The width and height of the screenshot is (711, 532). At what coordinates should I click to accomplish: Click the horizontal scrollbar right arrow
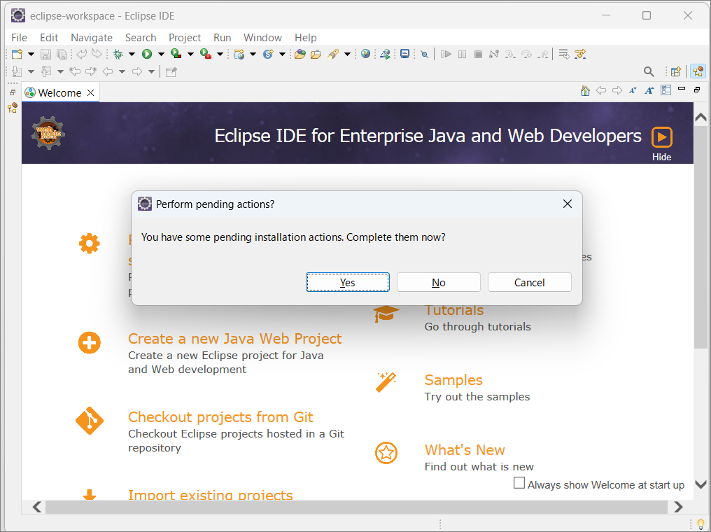point(678,507)
